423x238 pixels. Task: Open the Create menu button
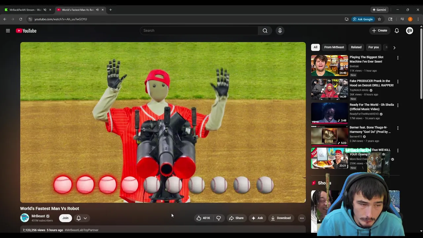coord(379,31)
